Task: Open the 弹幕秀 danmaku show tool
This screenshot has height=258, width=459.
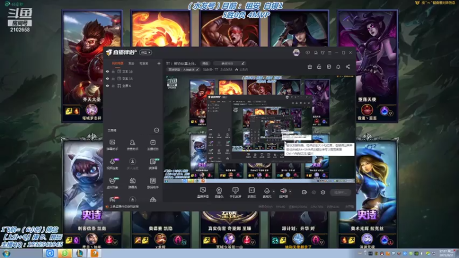Action: pyautogui.click(x=133, y=183)
